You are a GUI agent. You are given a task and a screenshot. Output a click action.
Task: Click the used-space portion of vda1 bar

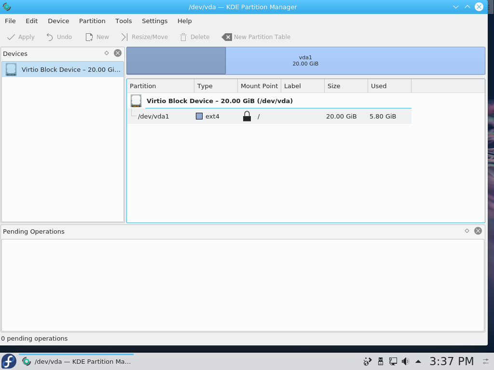176,61
